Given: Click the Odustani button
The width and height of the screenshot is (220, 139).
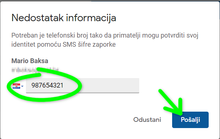Looking at the screenshot, I should coord(147,120).
